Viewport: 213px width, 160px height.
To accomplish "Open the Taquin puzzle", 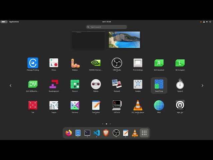I will (54, 107).
